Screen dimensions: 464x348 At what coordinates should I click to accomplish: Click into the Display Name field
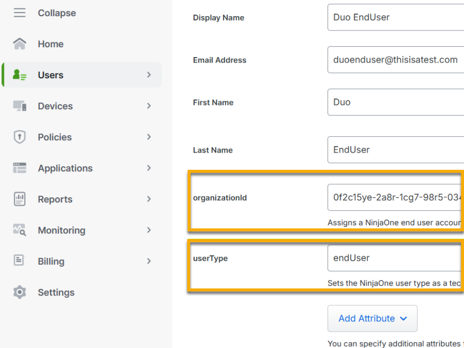coord(396,17)
